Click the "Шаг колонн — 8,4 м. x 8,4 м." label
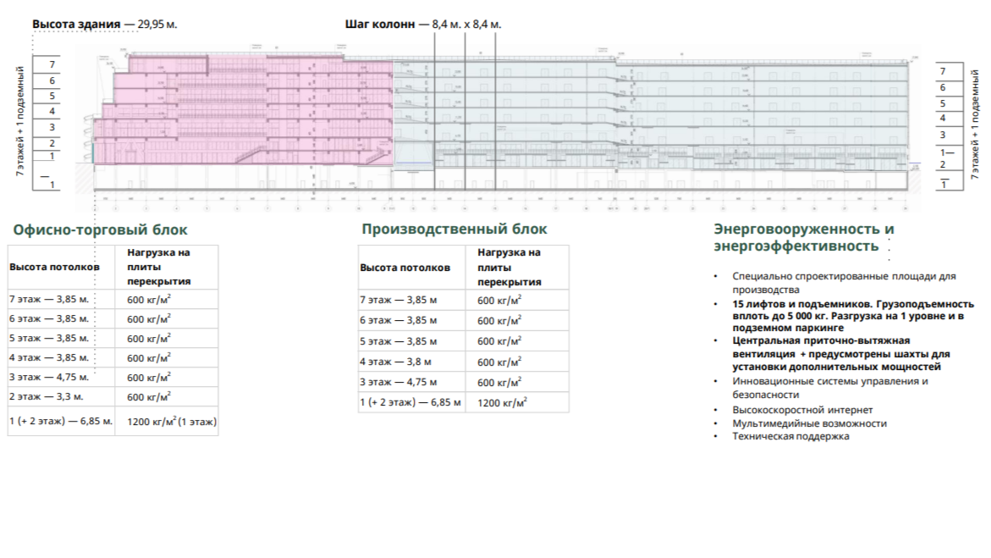The height and width of the screenshot is (558, 991). [423, 25]
